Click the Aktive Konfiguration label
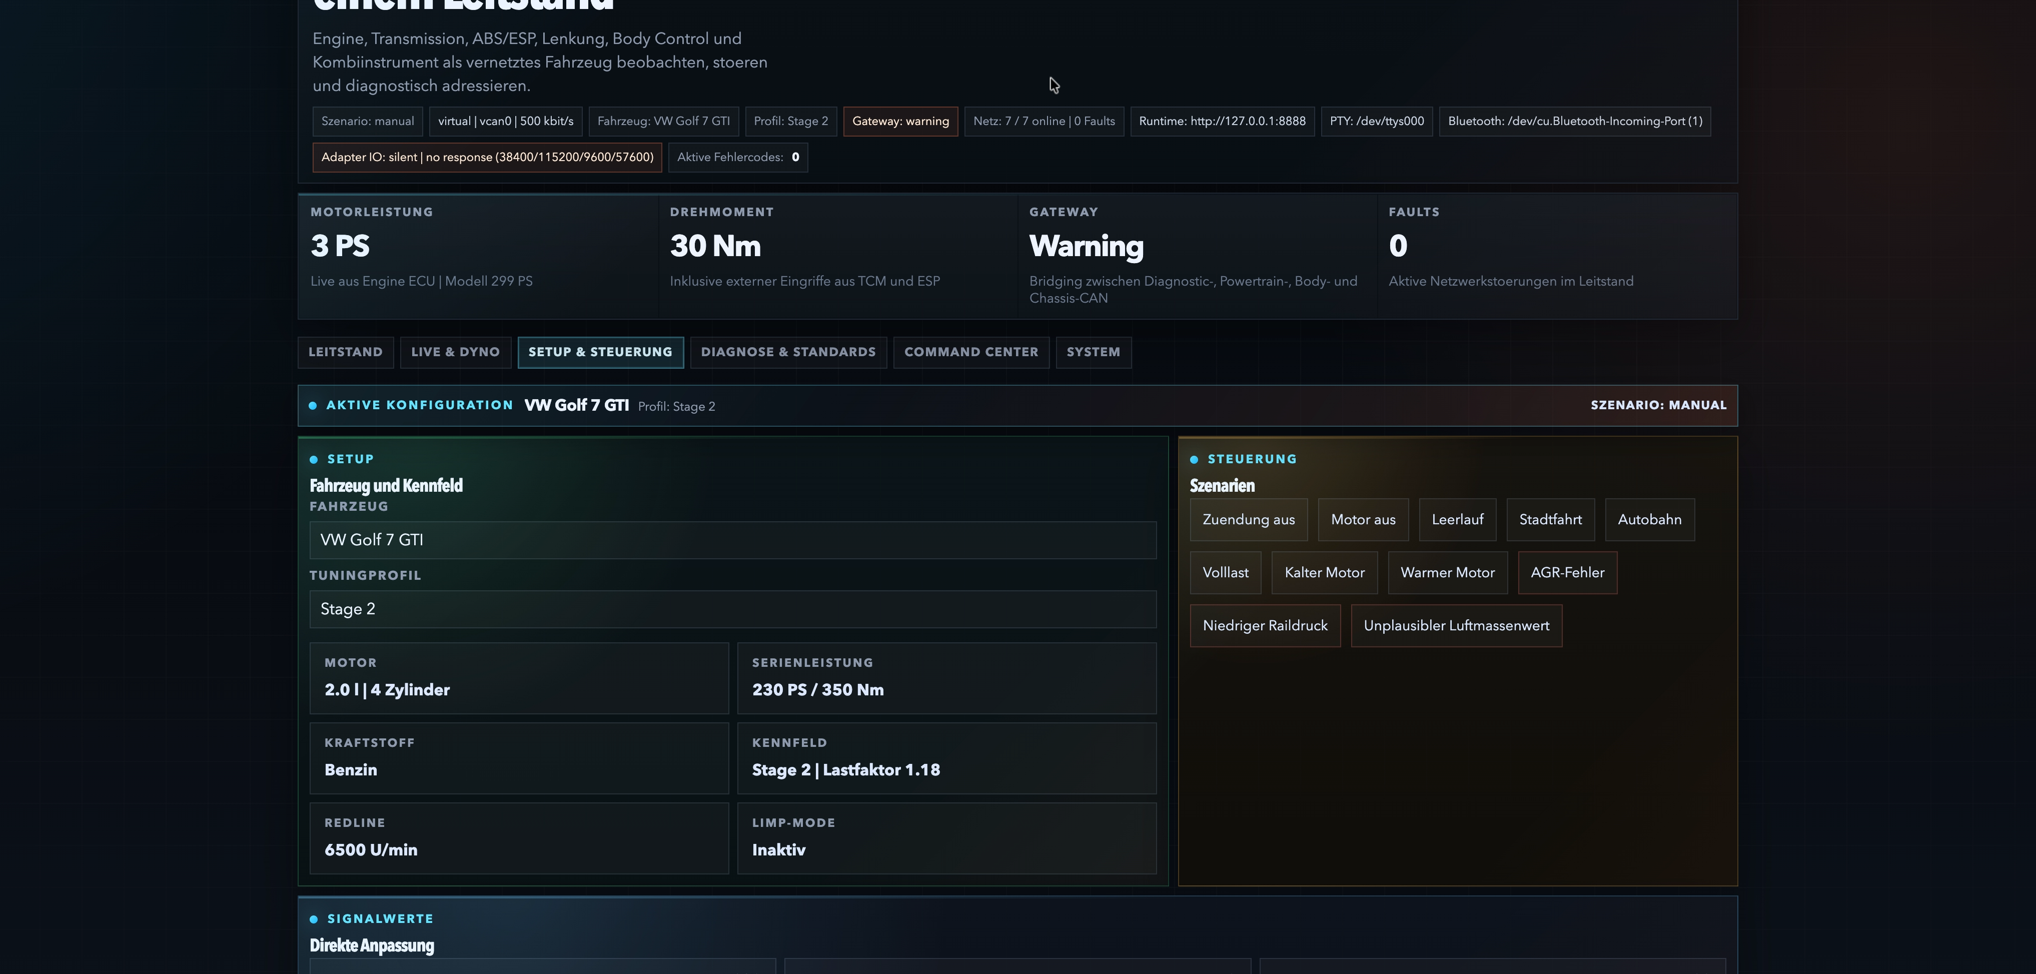The width and height of the screenshot is (2036, 974). pyautogui.click(x=420, y=406)
